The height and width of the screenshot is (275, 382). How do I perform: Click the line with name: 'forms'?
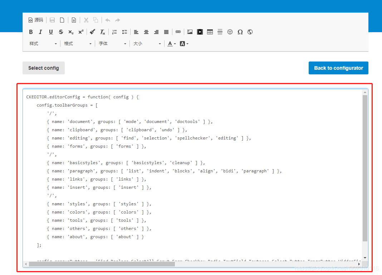(97, 146)
